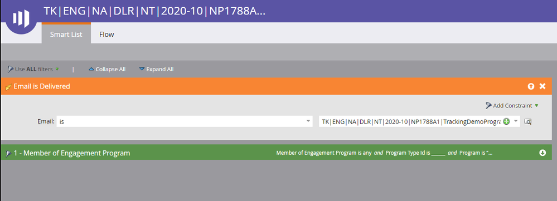The height and width of the screenshot is (201, 557).
Task: Click the Member of Engagement Program filter bar
Action: pos(276,153)
